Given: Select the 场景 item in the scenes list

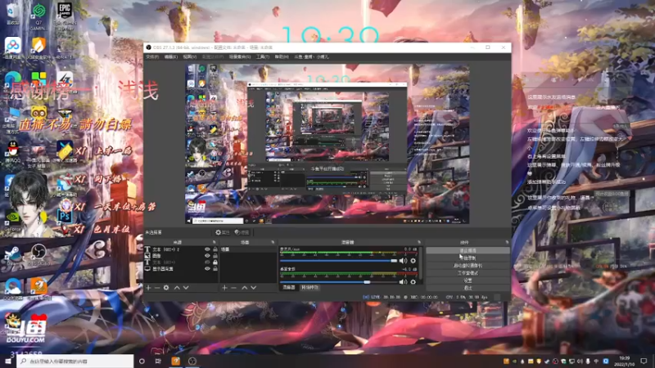Looking at the screenshot, I should (248, 249).
